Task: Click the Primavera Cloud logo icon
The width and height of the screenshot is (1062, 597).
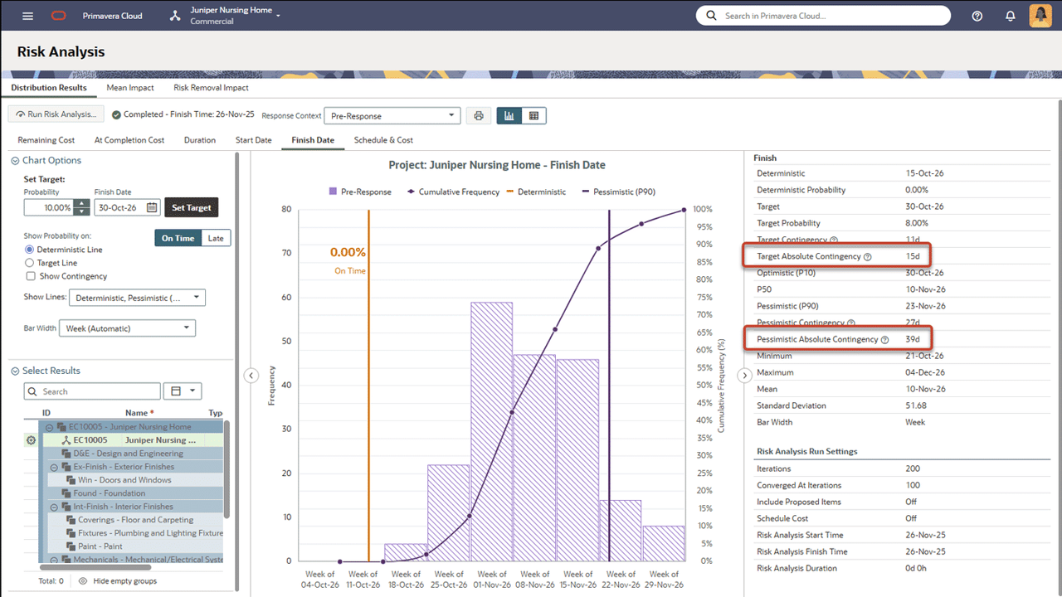Action: (x=56, y=15)
